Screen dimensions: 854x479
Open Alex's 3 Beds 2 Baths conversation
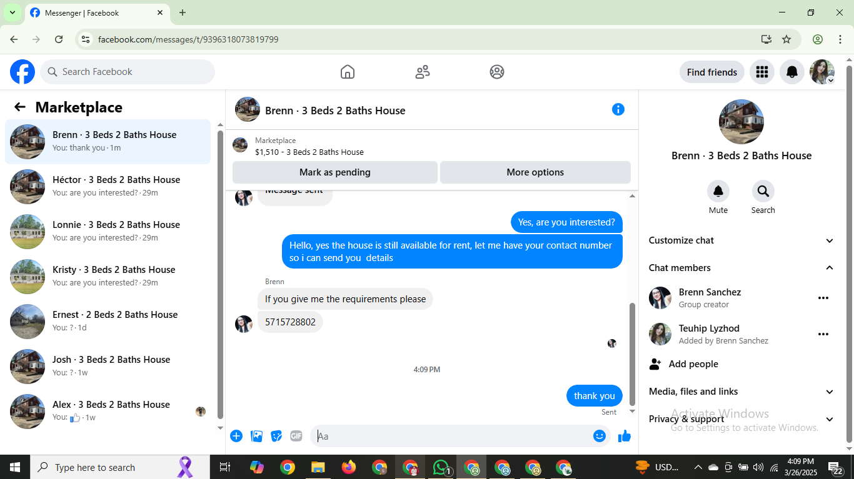click(108, 412)
